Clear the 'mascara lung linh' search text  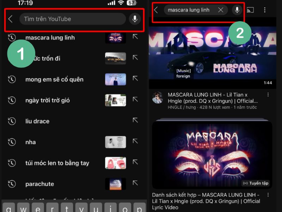pos(221,10)
